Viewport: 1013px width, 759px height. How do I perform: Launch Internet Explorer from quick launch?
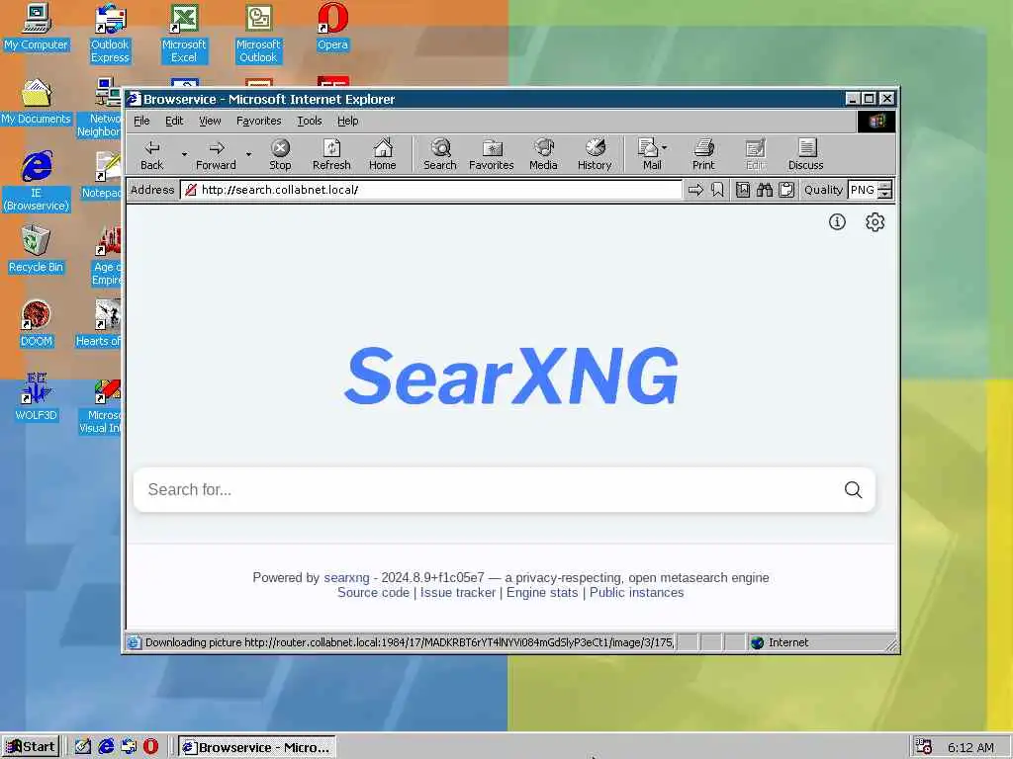(x=106, y=747)
